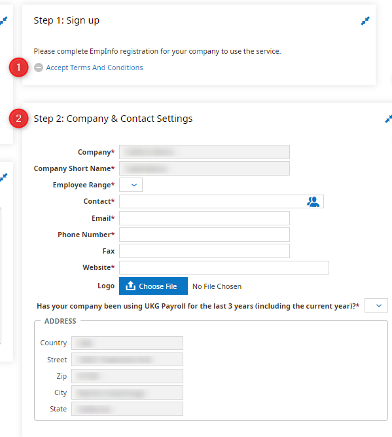
Task: Click the upload icon on Choose File
Action: coord(130,286)
